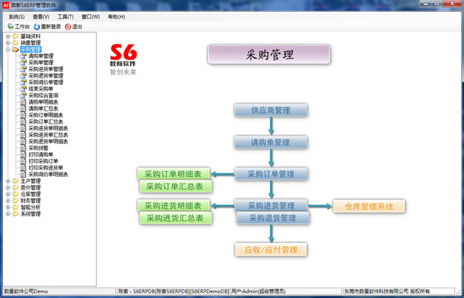464x298 pixels.
Task: Click the folder icon beside 财务管理
Action: 15,200
